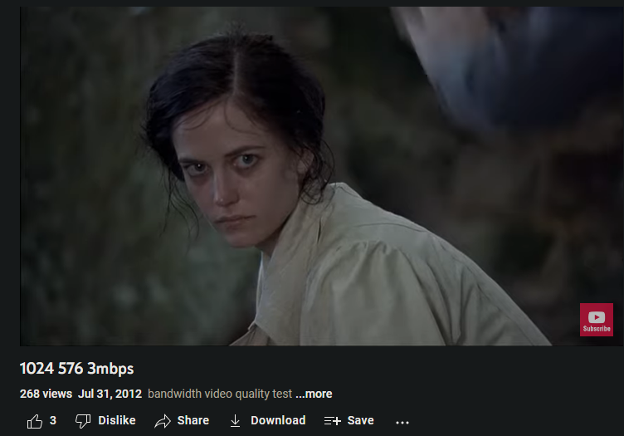
Task: Expand the description with ...more
Action: [x=314, y=394]
